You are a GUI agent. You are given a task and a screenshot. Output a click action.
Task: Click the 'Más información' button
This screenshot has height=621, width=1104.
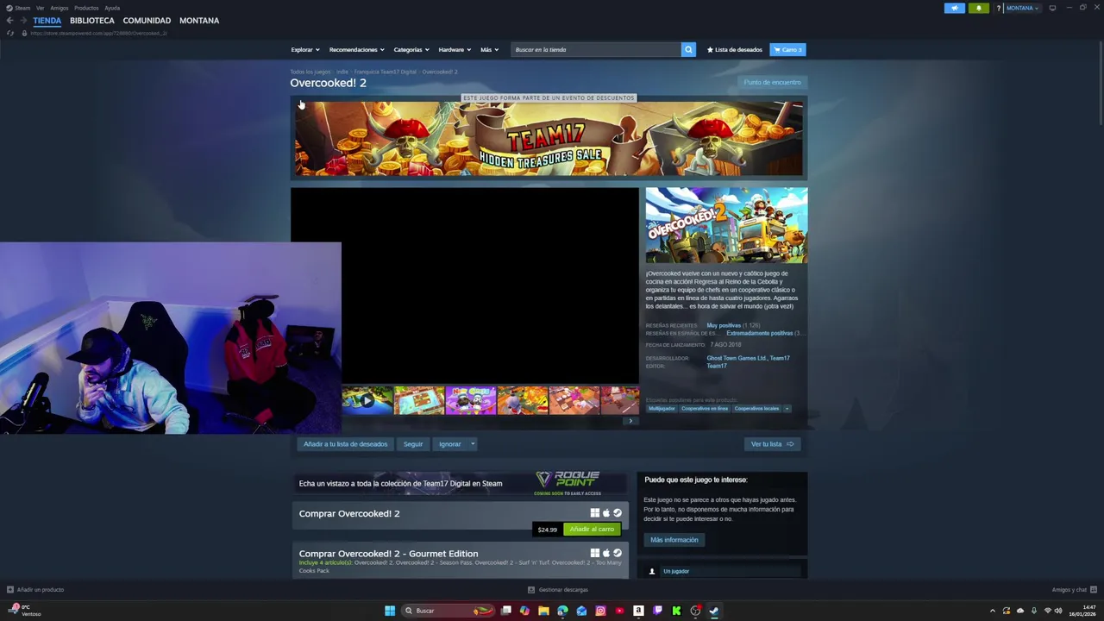click(x=674, y=540)
